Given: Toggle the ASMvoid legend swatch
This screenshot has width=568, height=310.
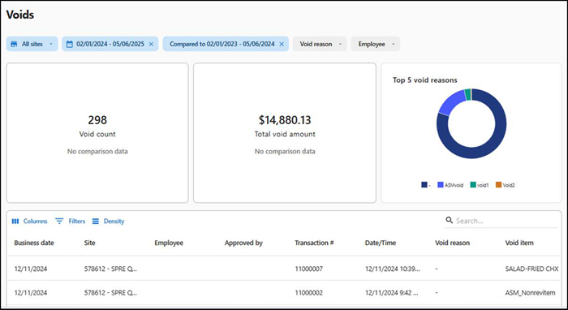Looking at the screenshot, I should pos(441,185).
